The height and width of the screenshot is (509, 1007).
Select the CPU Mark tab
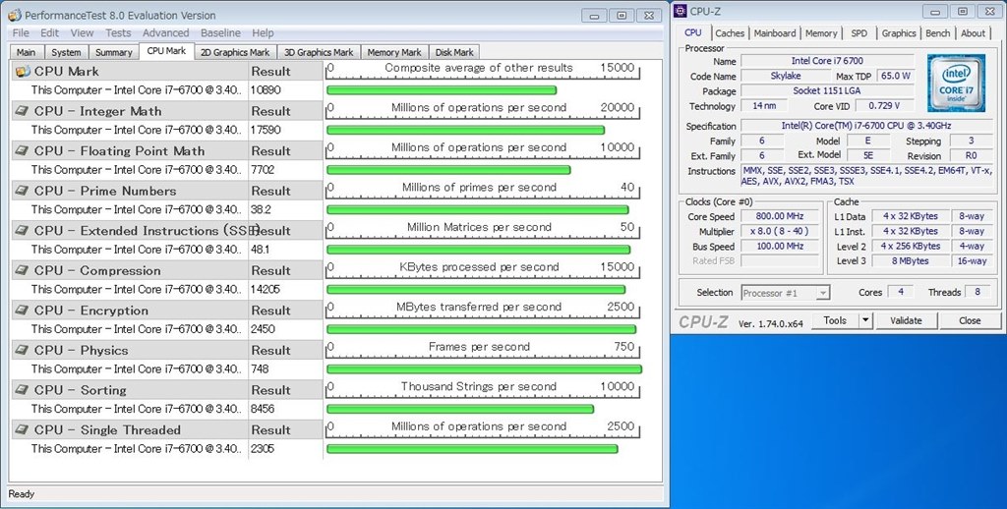click(x=166, y=51)
